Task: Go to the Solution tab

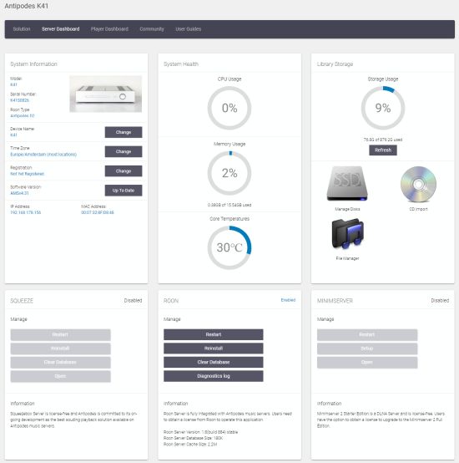Action: (x=22, y=29)
